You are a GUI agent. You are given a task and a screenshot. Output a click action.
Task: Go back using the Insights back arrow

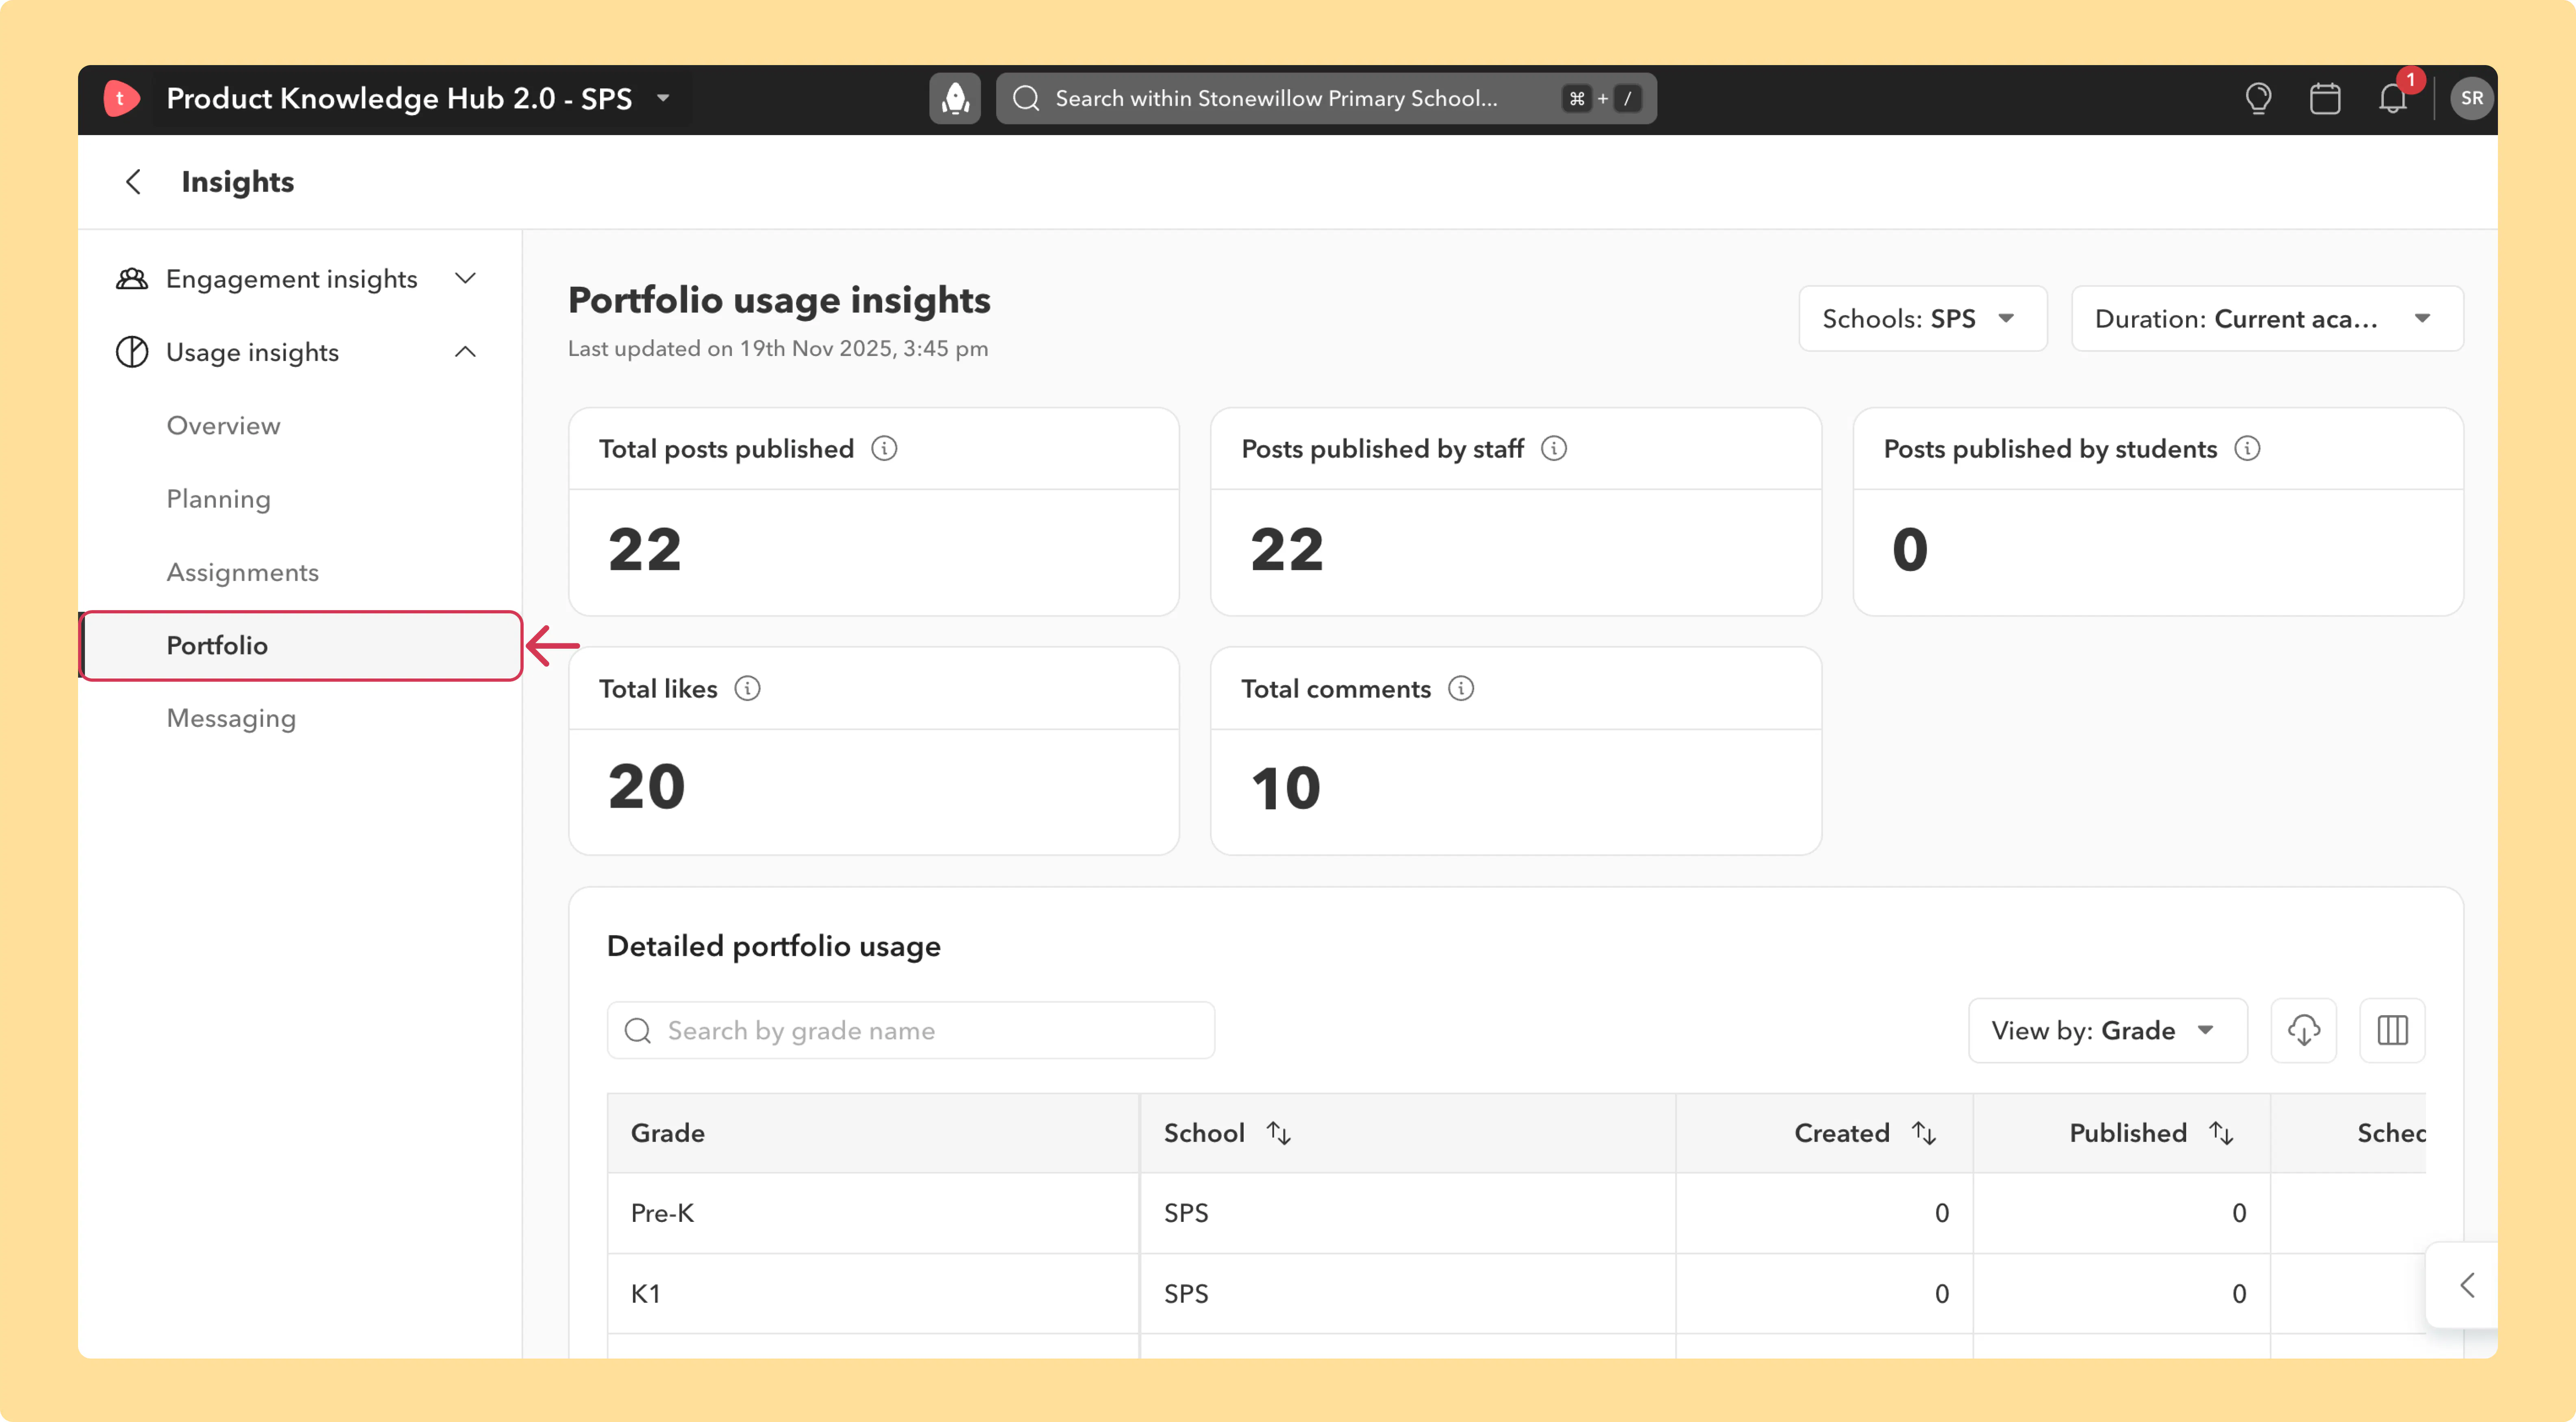click(133, 182)
